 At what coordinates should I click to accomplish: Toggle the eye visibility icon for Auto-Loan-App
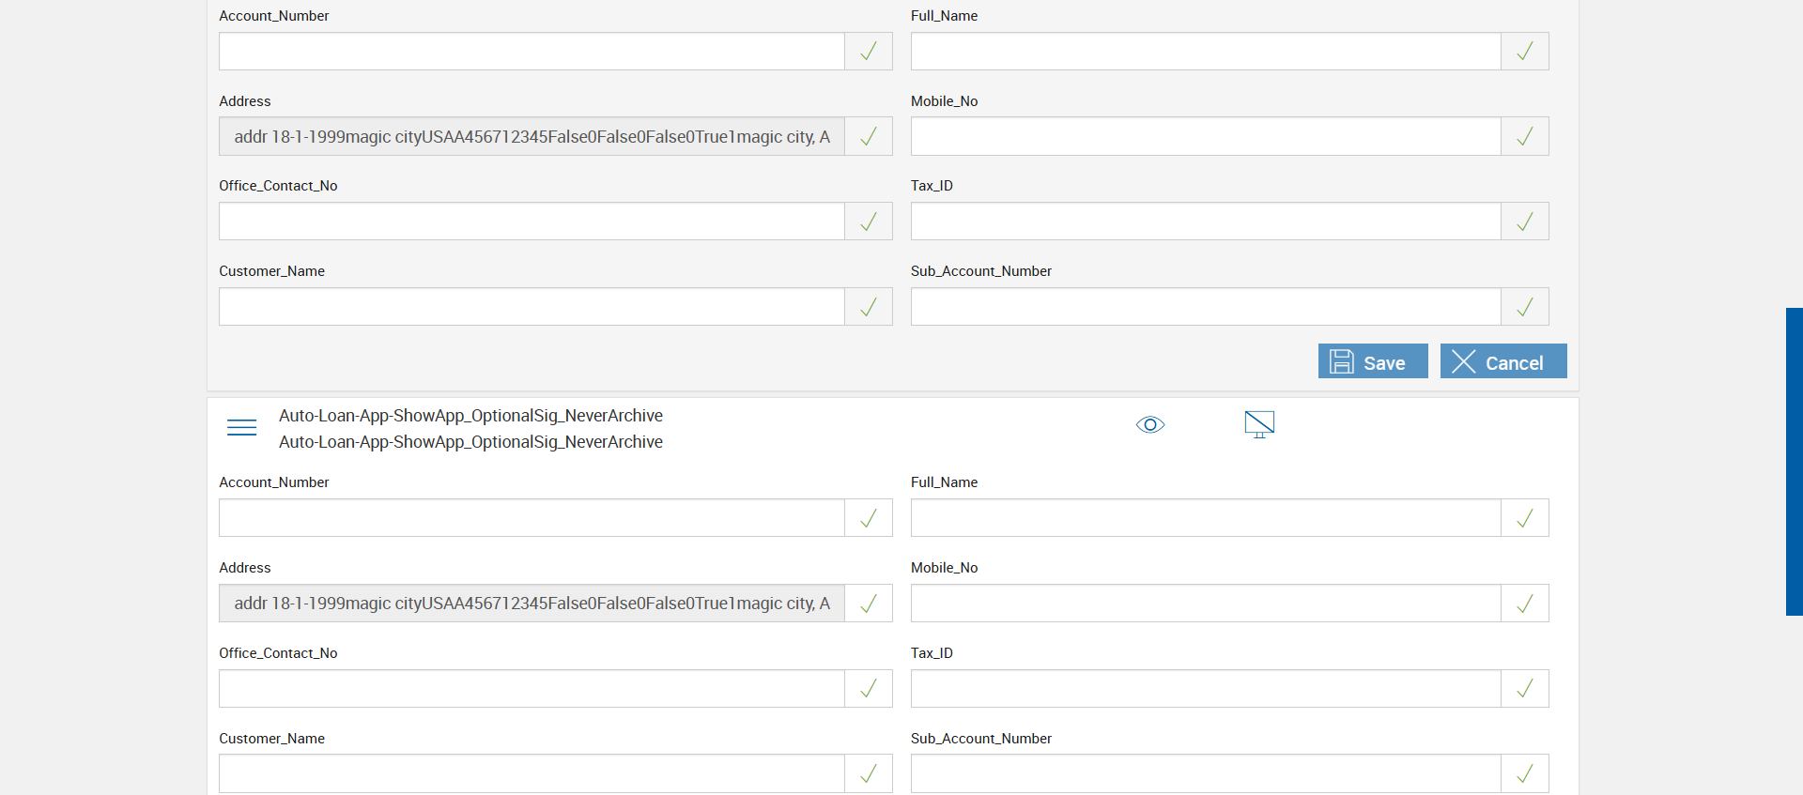point(1149,425)
